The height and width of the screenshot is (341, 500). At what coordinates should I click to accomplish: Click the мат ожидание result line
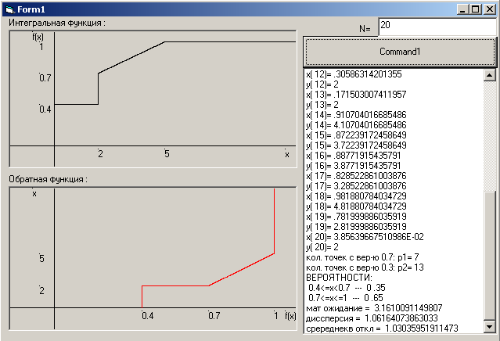pyautogui.click(x=375, y=308)
